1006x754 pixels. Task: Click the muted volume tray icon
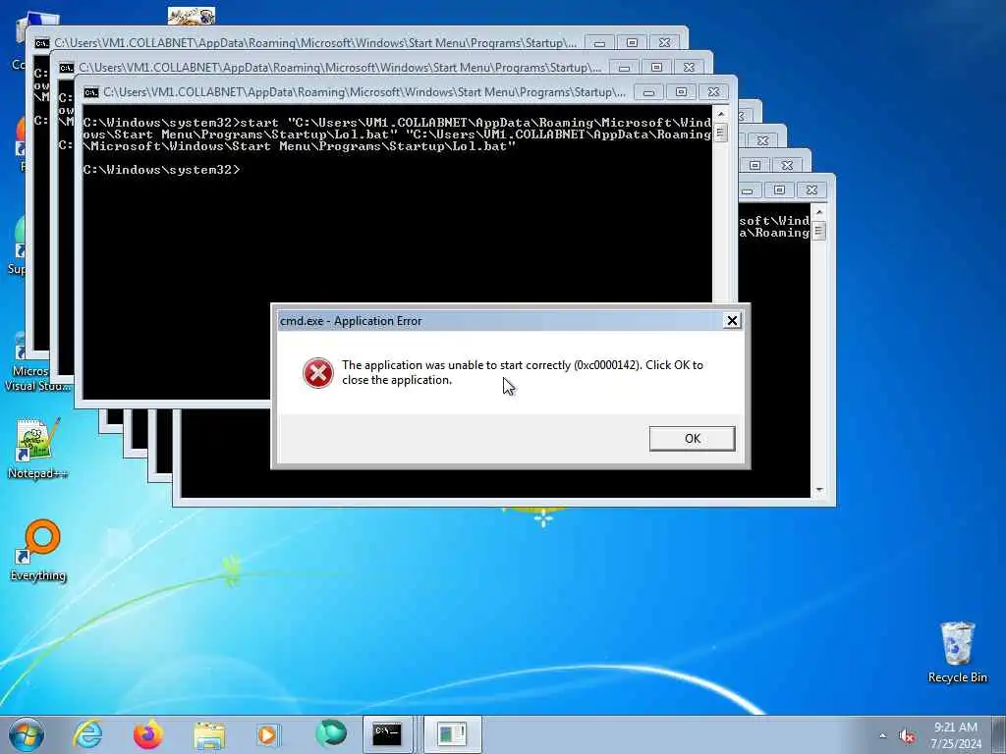pyautogui.click(x=907, y=736)
